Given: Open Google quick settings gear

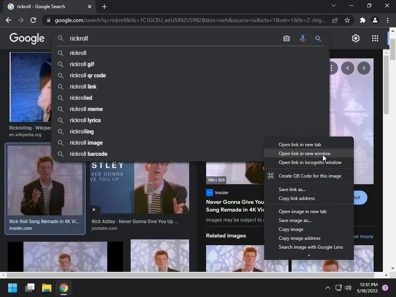Looking at the screenshot, I should tap(356, 38).
